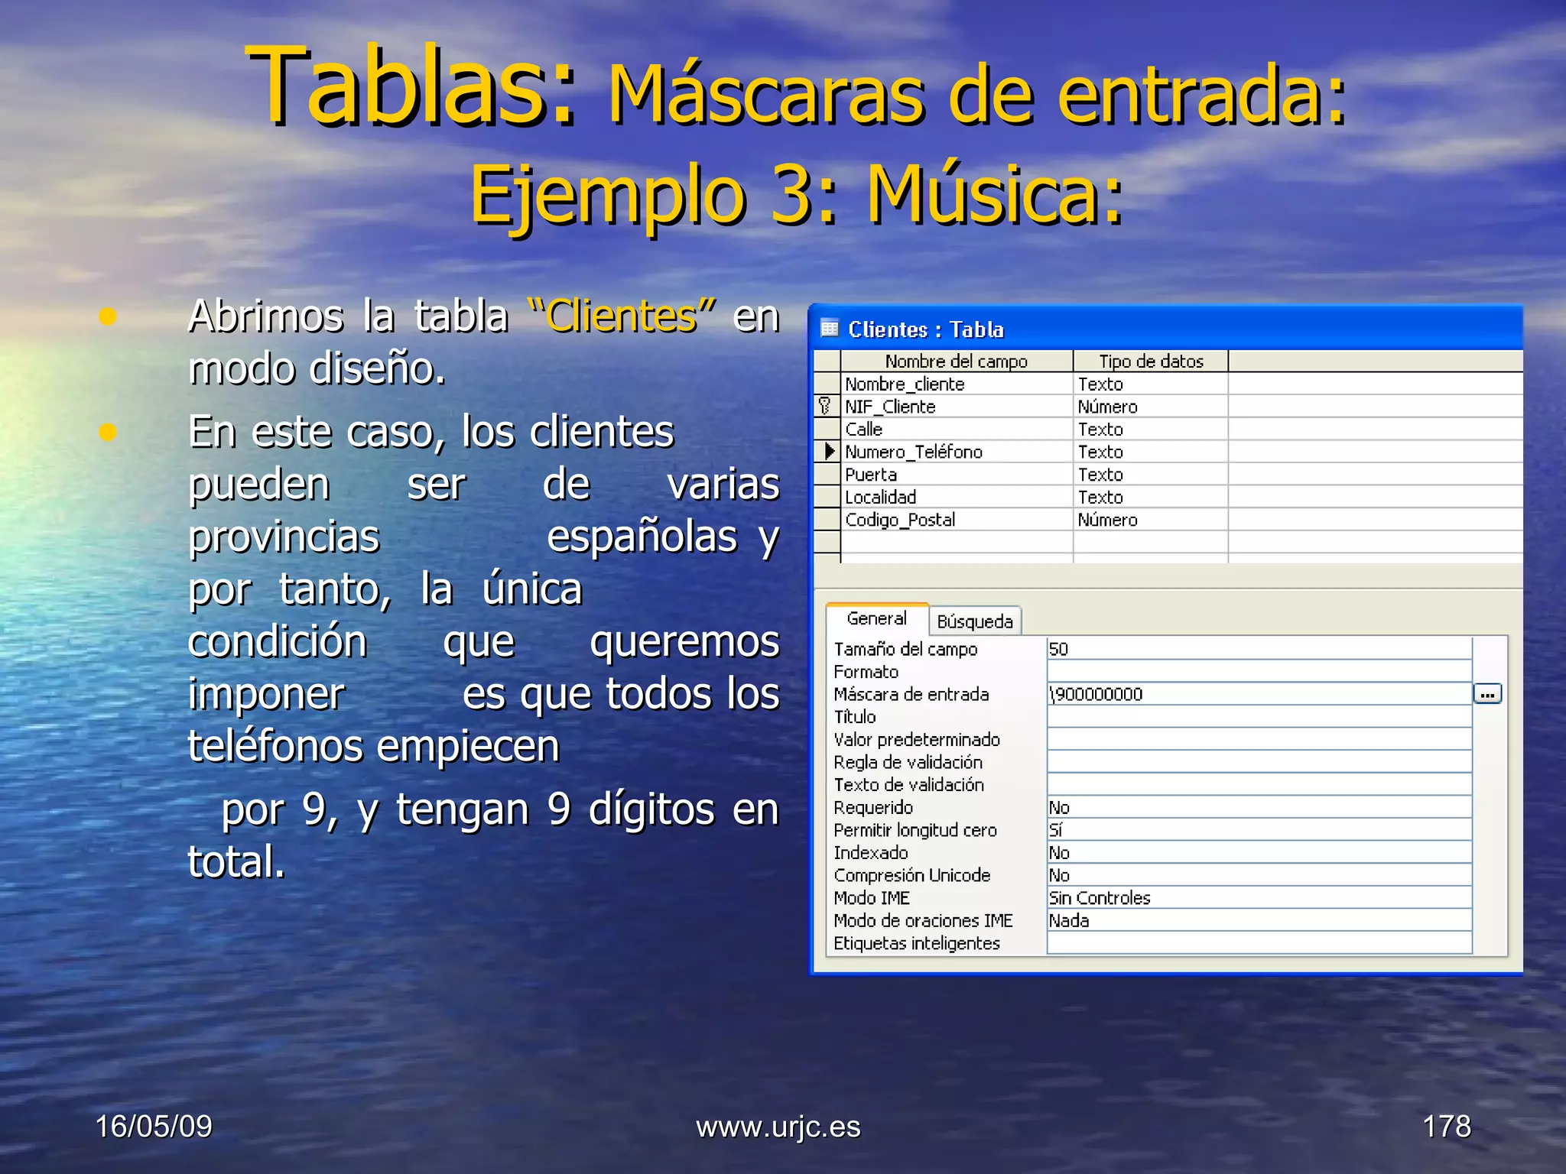Click the Regla de validación property field
1566x1174 pixels.
click(x=1259, y=761)
